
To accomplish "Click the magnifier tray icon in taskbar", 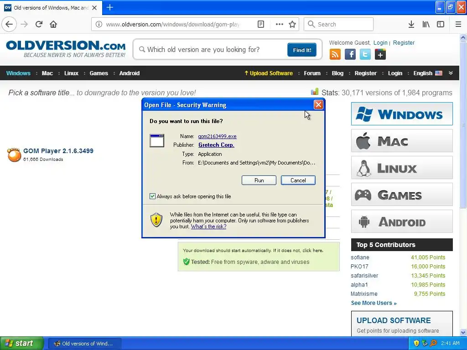I will (433, 343).
